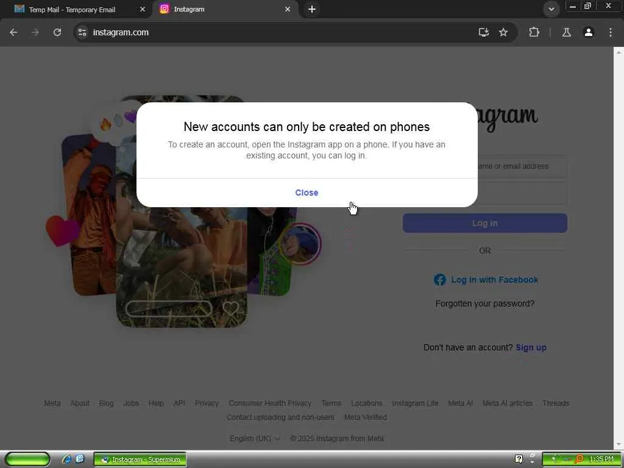Click the orange magnifier tray icon
The width and height of the screenshot is (624, 468).
(579, 459)
